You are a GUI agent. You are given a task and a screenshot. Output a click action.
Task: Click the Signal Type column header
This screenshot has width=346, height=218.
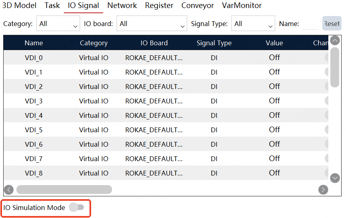coord(214,43)
